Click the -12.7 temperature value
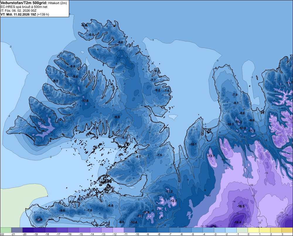Screen dimensions: 293x236 (173, 201)
